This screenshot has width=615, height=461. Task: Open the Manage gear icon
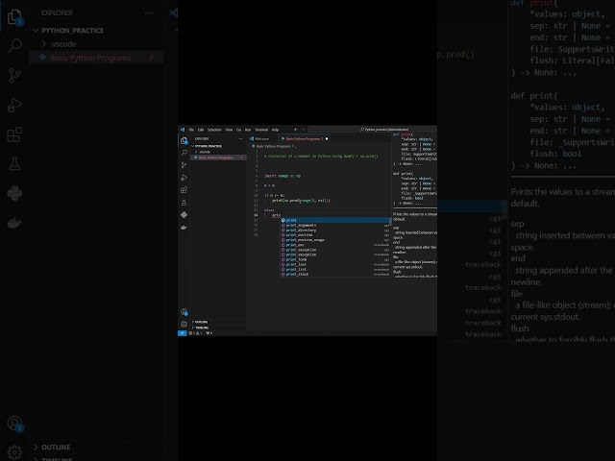pyautogui.click(x=184, y=325)
